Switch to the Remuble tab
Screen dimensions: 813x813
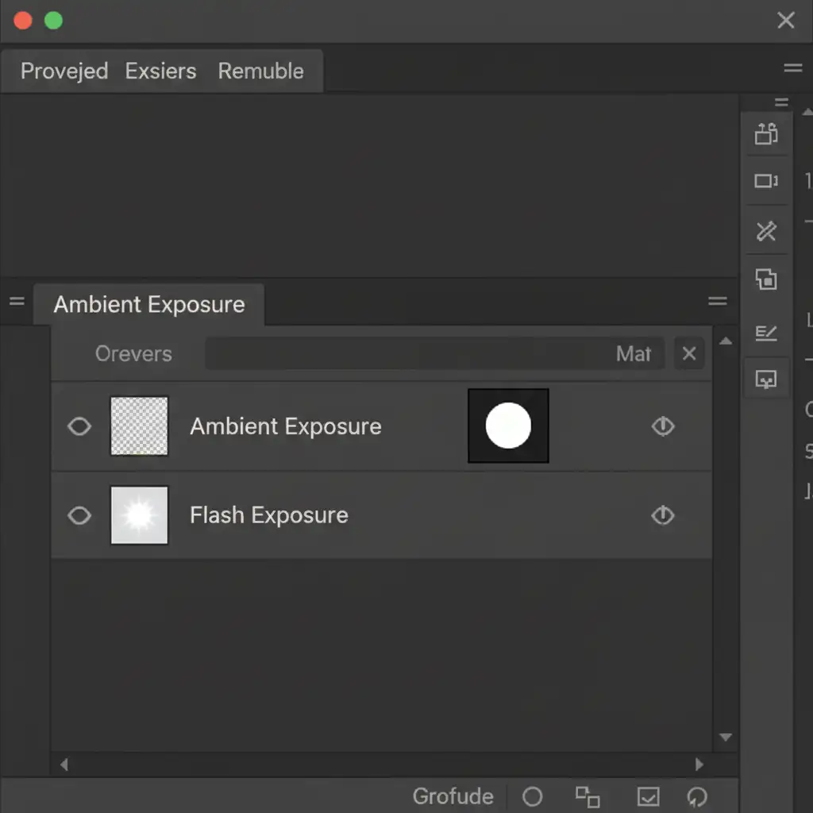coord(260,71)
